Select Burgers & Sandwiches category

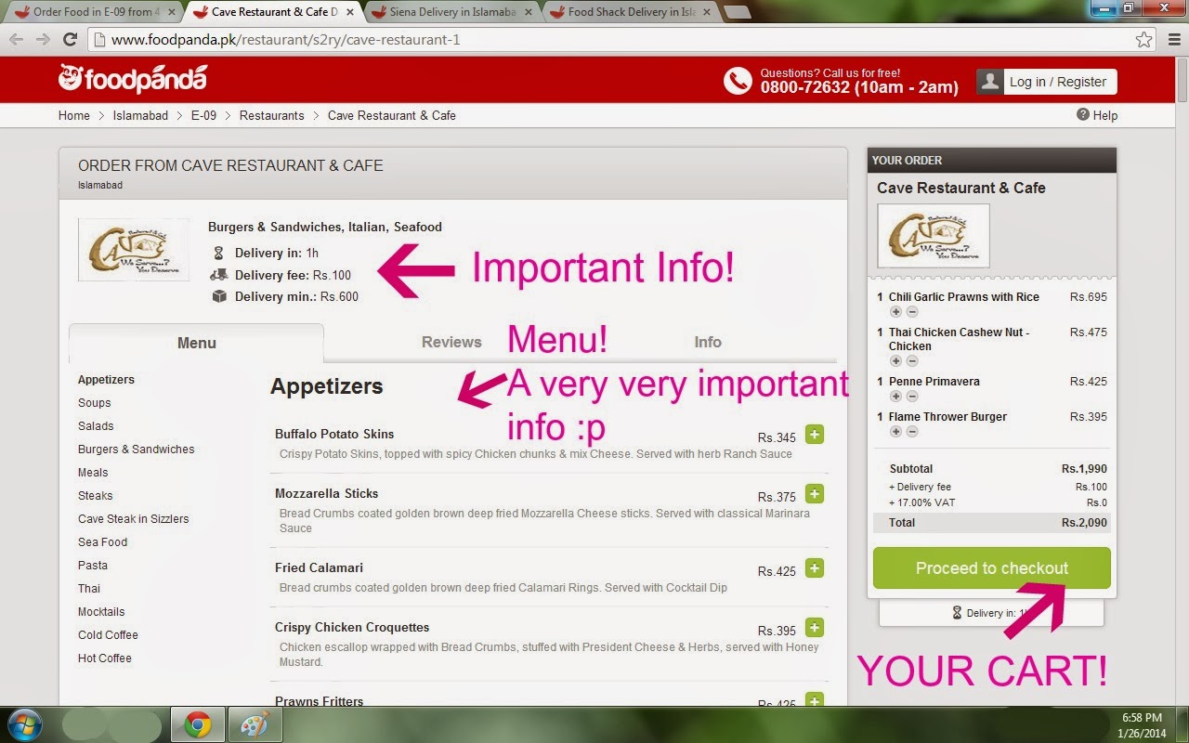click(137, 450)
